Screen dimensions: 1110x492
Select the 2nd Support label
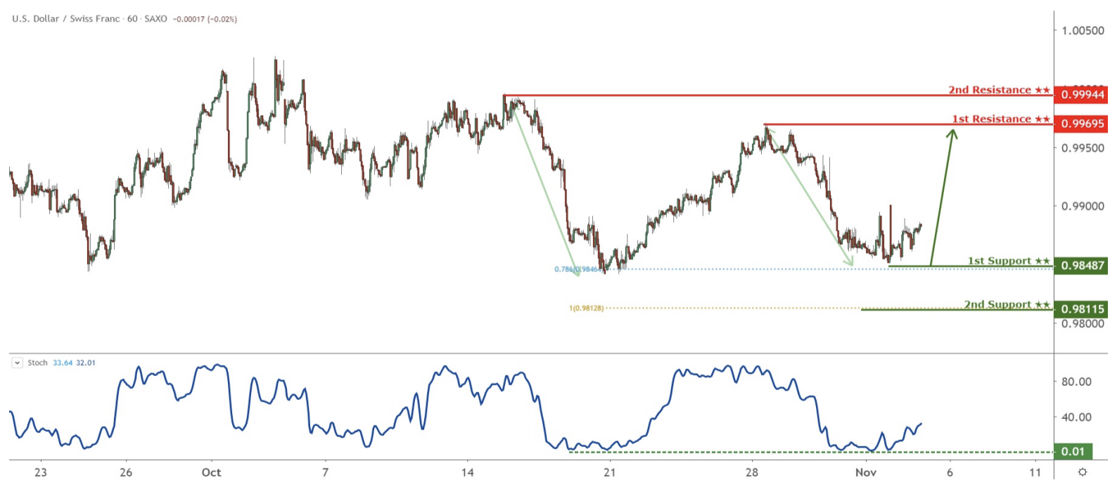[1007, 304]
